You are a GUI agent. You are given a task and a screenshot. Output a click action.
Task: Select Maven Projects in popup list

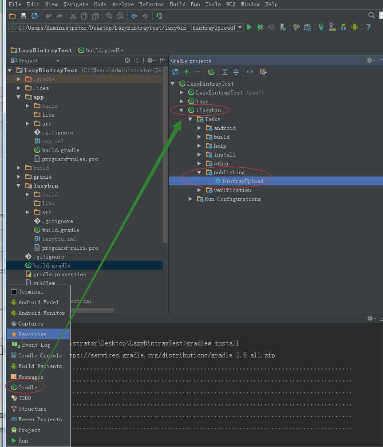(38, 419)
